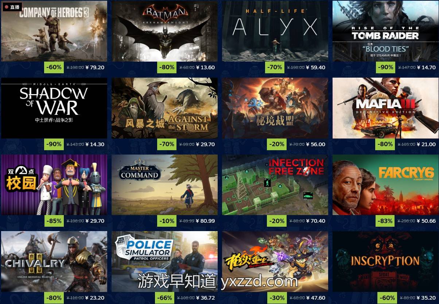Select Against the Storm game capsule
The height and width of the screenshot is (304, 439).
click(x=164, y=108)
